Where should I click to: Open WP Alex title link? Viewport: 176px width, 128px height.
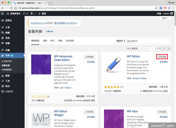tap(132, 111)
